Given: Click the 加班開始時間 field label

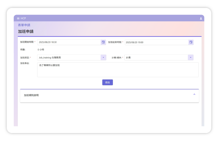Looking at the screenshot, I should pos(27,42).
